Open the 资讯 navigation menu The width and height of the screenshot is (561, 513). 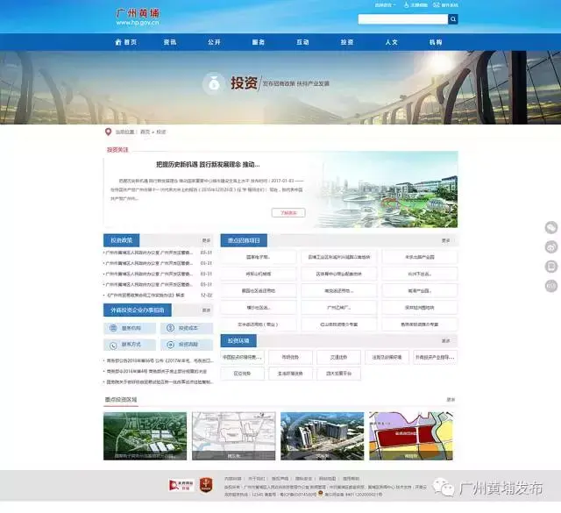pos(170,42)
